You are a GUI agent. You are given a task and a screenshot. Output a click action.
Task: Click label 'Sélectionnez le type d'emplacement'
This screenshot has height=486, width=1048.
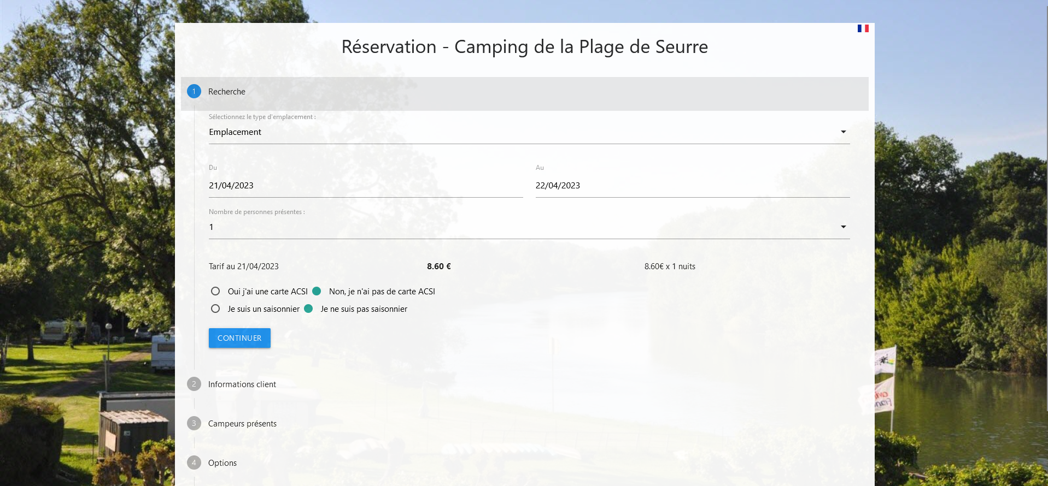pyautogui.click(x=262, y=117)
